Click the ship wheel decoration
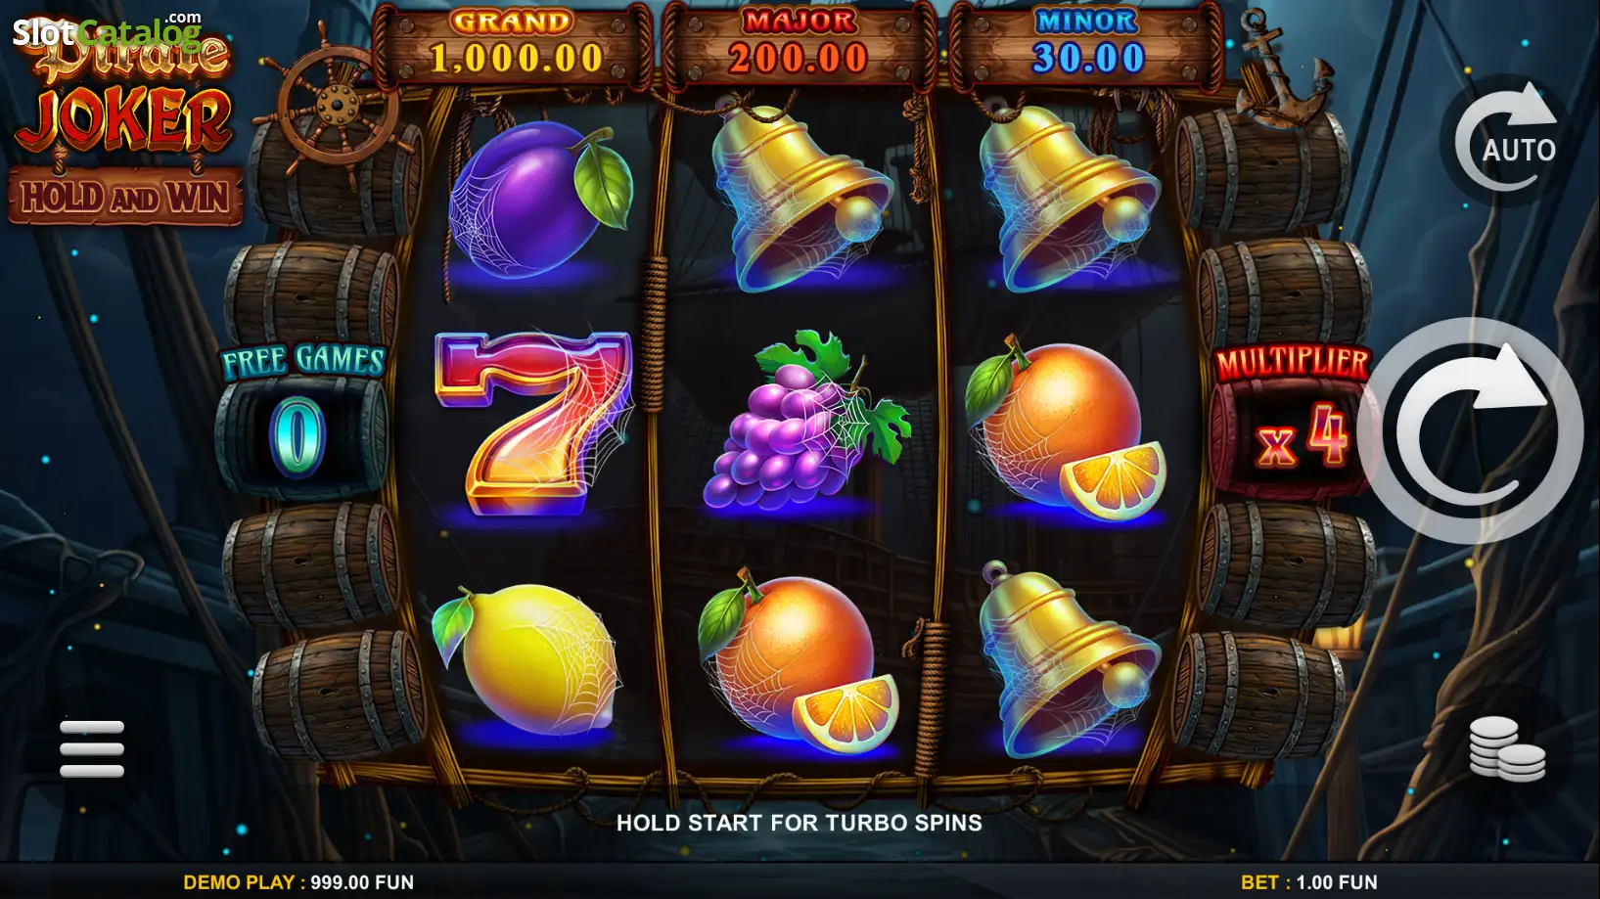 [335, 102]
